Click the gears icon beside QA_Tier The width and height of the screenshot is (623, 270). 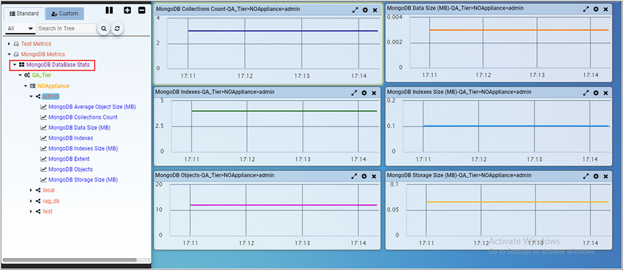tap(27, 75)
